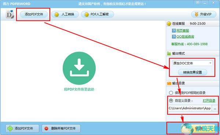Image resolution: width=220 pixels, height=135 pixels.
Task: Minimize the window
Action: (x=205, y=3)
